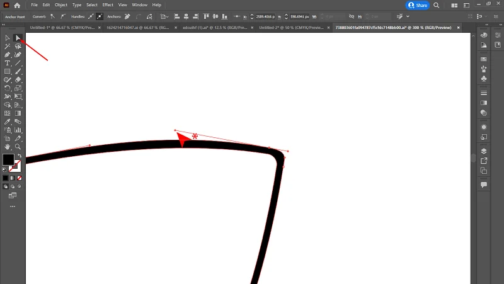Image resolution: width=504 pixels, height=284 pixels.
Task: Cut path at selected anchor points
Action: point(149,16)
